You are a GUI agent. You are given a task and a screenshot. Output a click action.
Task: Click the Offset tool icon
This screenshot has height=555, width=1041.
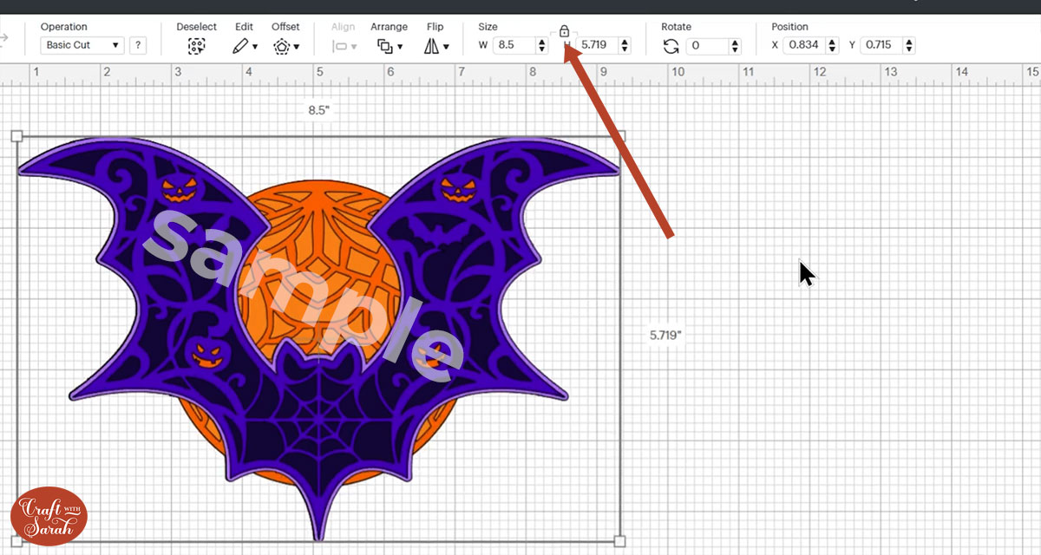[281, 44]
